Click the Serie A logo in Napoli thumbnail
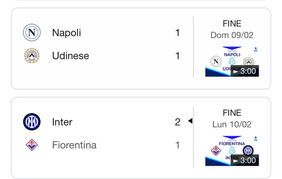 pyautogui.click(x=256, y=50)
